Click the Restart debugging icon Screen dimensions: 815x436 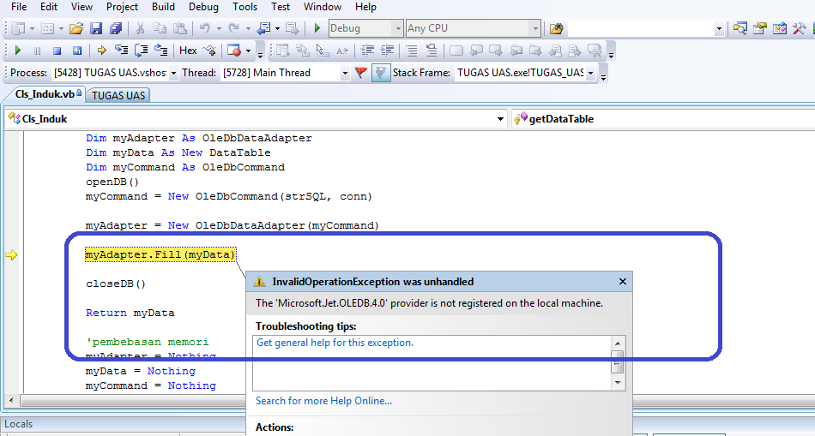point(77,51)
